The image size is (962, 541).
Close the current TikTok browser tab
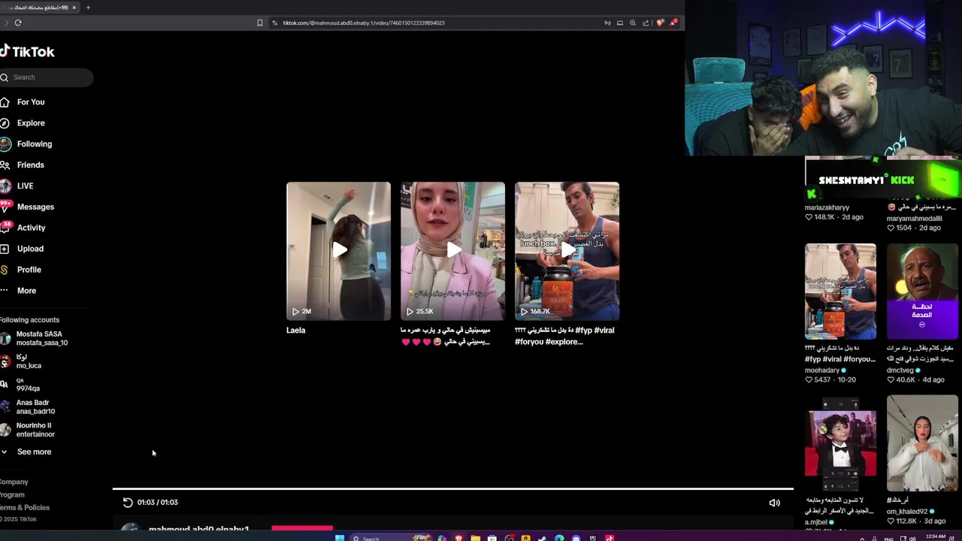click(x=74, y=8)
